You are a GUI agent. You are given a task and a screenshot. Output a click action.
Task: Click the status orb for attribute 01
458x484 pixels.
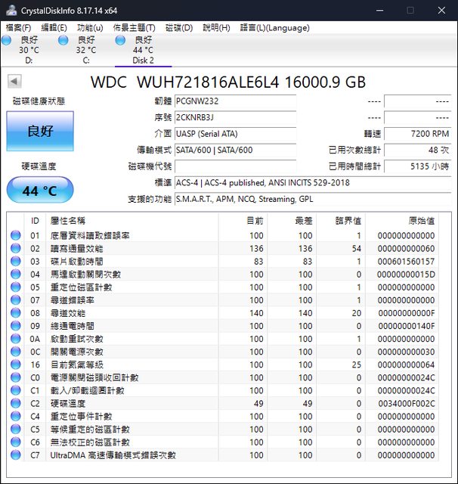click(16, 236)
